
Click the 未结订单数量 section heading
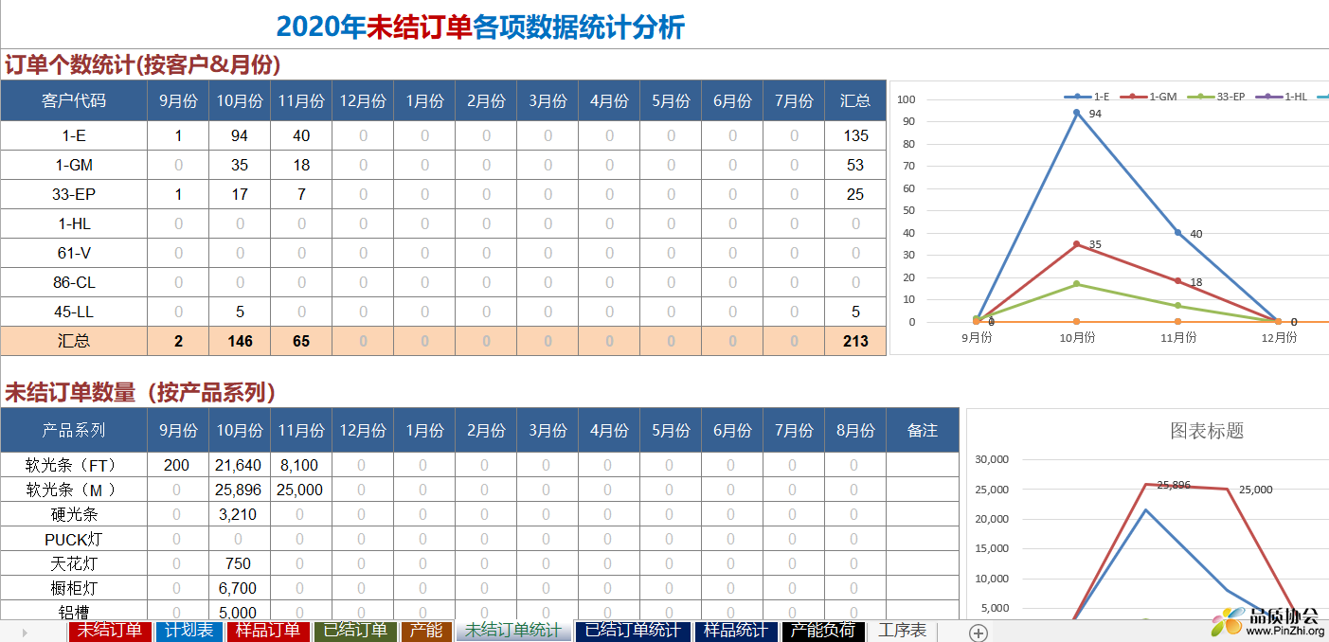(x=141, y=392)
